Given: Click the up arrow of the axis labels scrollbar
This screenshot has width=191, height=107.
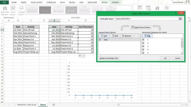Looking at the screenshot, I should [x=182, y=40].
